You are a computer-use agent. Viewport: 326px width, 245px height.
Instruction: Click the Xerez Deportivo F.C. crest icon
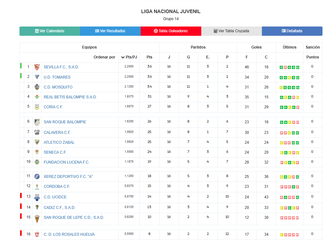pyautogui.click(x=37, y=177)
